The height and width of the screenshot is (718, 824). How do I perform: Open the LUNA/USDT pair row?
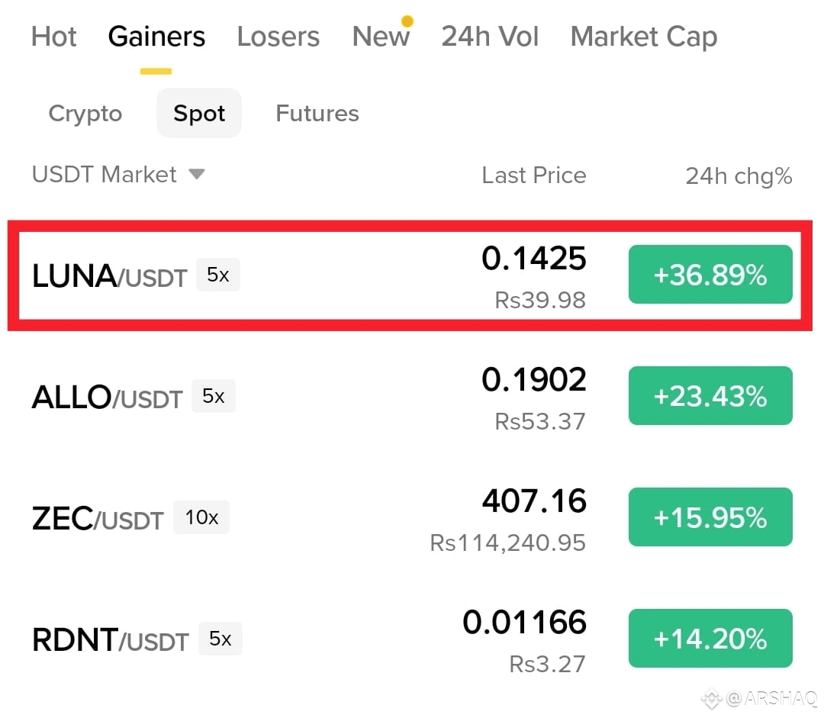pos(410,275)
